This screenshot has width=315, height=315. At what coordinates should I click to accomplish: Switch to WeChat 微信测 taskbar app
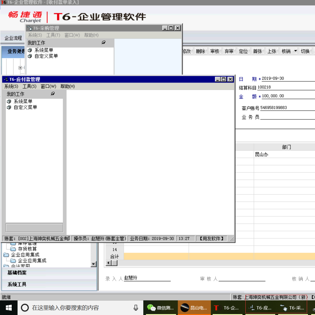(x=161, y=308)
